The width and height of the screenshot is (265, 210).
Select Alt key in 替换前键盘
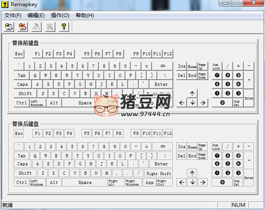point(54,103)
